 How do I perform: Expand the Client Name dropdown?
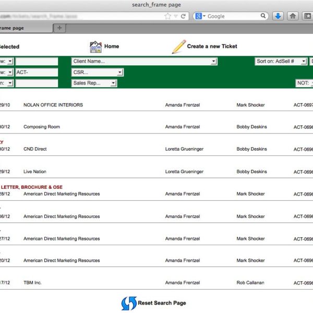point(145,62)
